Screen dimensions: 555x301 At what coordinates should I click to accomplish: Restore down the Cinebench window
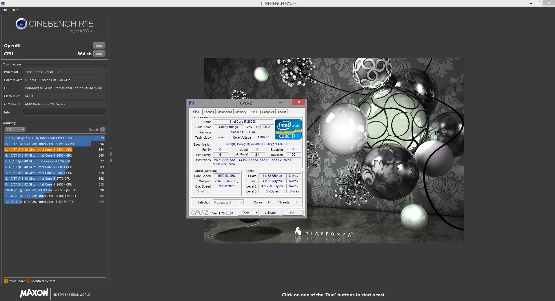(x=538, y=3)
